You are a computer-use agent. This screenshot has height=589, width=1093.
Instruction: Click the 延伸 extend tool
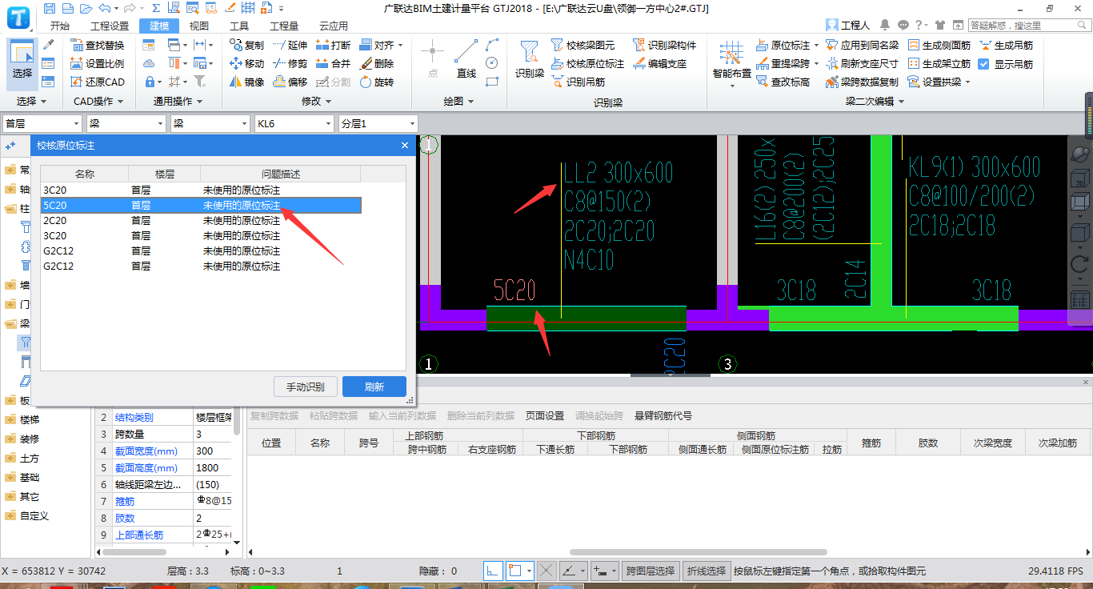click(290, 46)
